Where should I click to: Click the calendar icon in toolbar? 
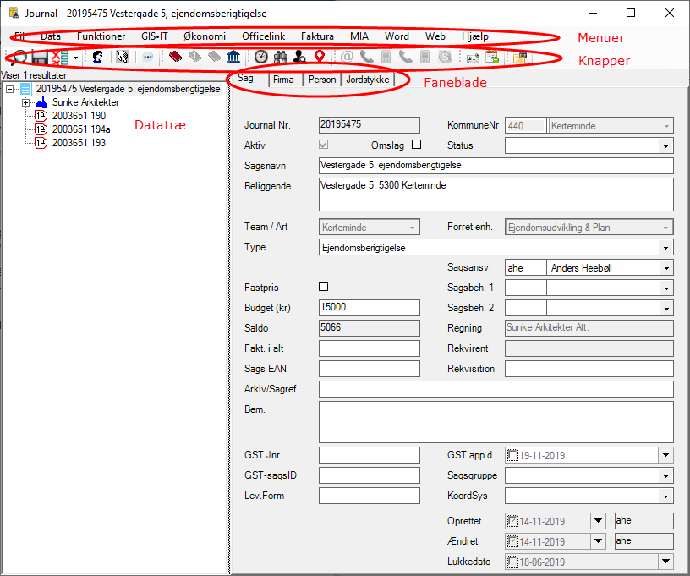pyautogui.click(x=493, y=58)
